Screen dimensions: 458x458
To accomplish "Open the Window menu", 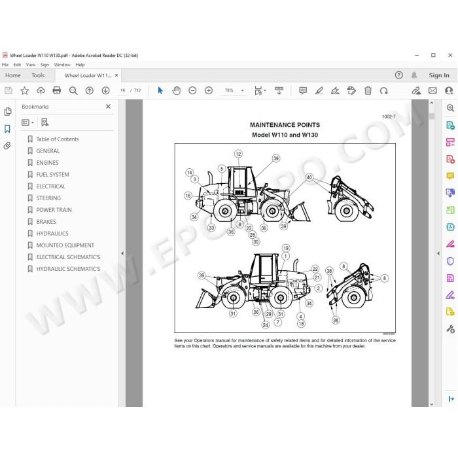I will pyautogui.click(x=62, y=65).
